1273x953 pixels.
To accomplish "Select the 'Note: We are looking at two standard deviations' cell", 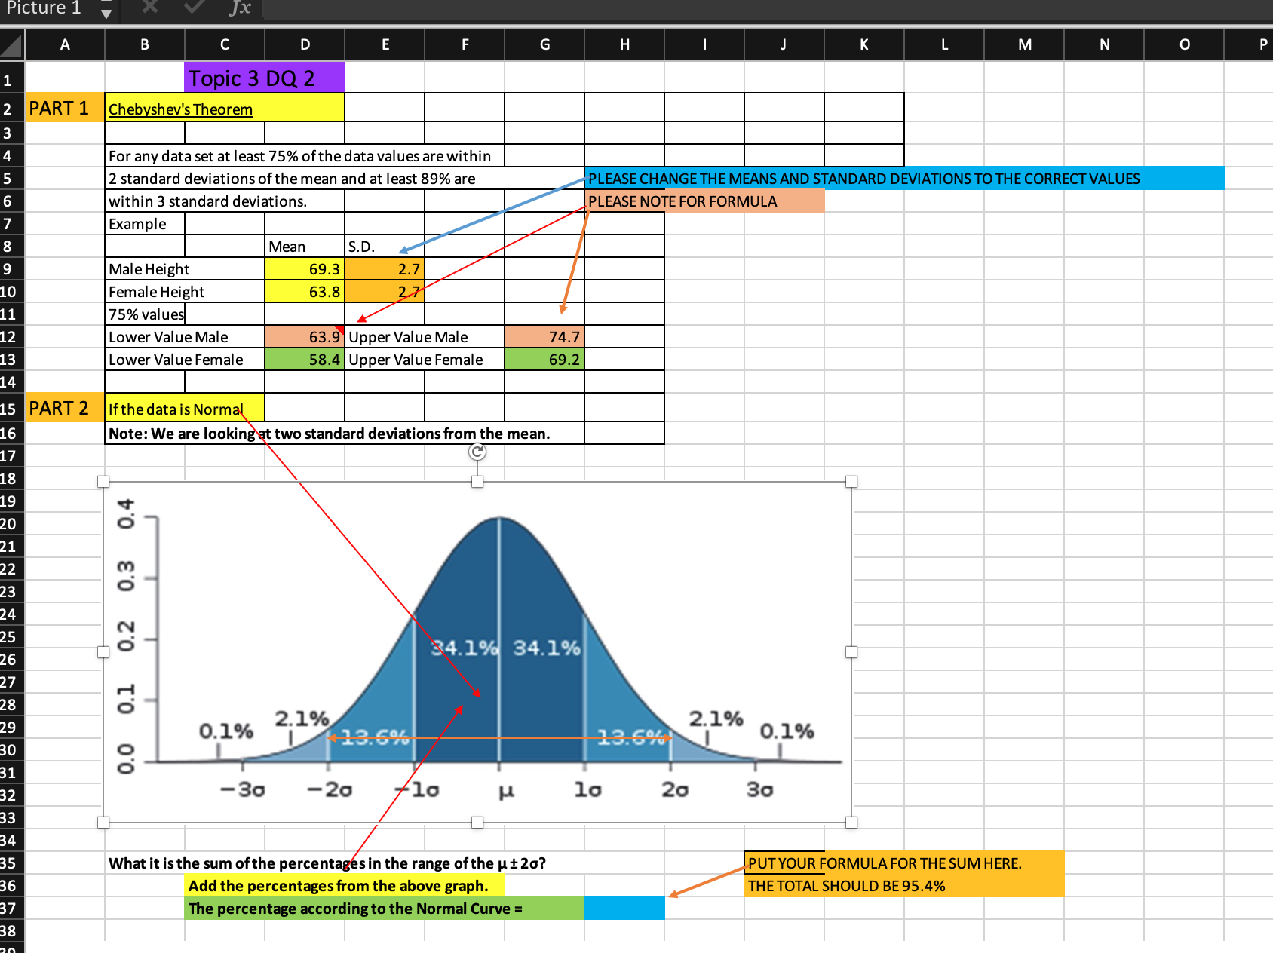I will (x=345, y=434).
